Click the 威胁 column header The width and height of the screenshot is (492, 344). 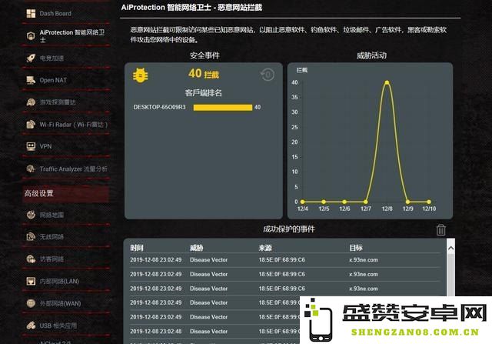(x=197, y=248)
